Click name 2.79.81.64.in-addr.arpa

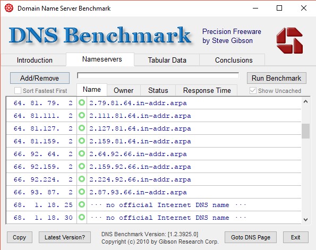click(138, 103)
